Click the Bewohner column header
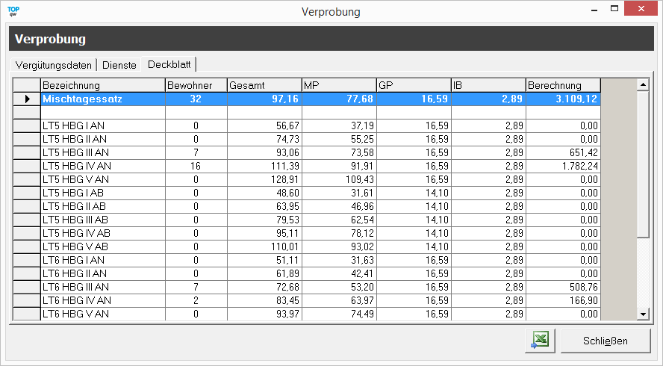Screen dimensions: 663x366 coord(196,85)
